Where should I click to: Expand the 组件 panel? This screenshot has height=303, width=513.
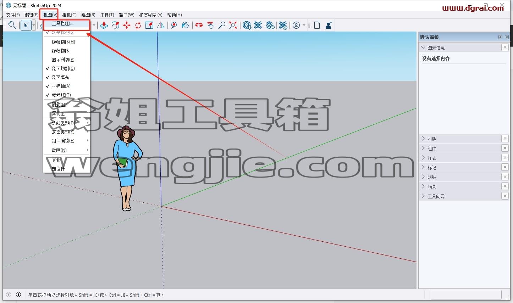pyautogui.click(x=423, y=148)
